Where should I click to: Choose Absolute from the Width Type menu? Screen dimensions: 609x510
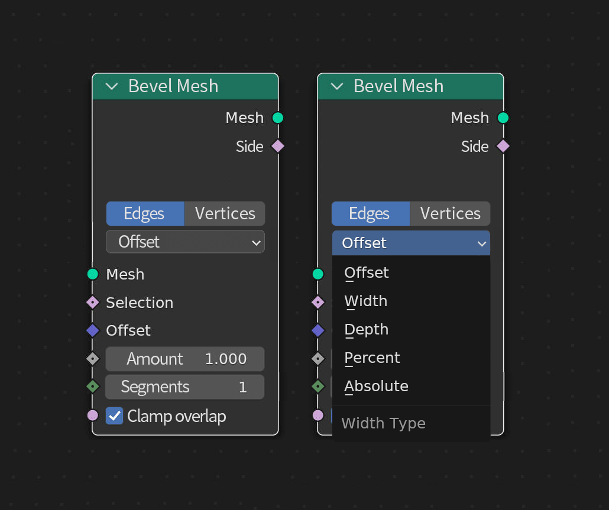(411, 386)
